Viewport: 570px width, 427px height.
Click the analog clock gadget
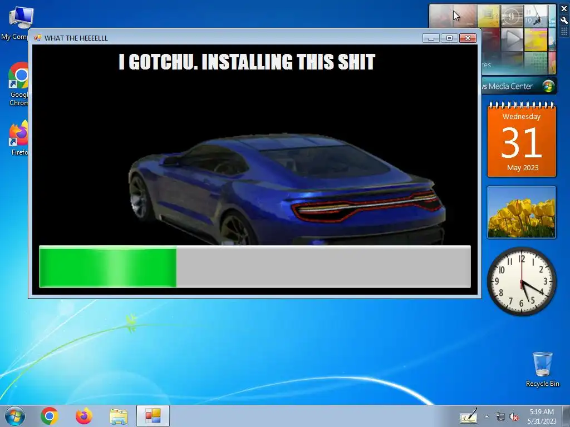[x=522, y=281]
